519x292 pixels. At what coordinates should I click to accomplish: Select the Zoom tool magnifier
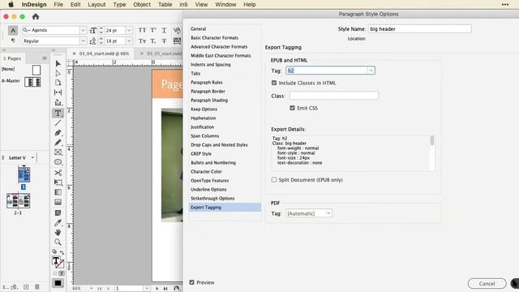click(58, 242)
